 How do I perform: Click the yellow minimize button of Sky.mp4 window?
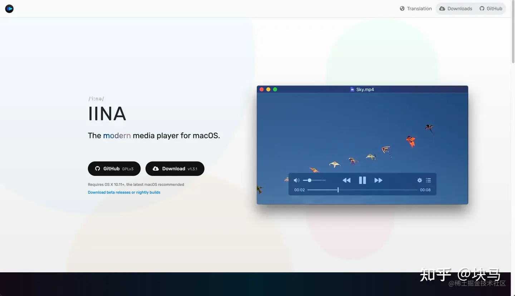268,89
